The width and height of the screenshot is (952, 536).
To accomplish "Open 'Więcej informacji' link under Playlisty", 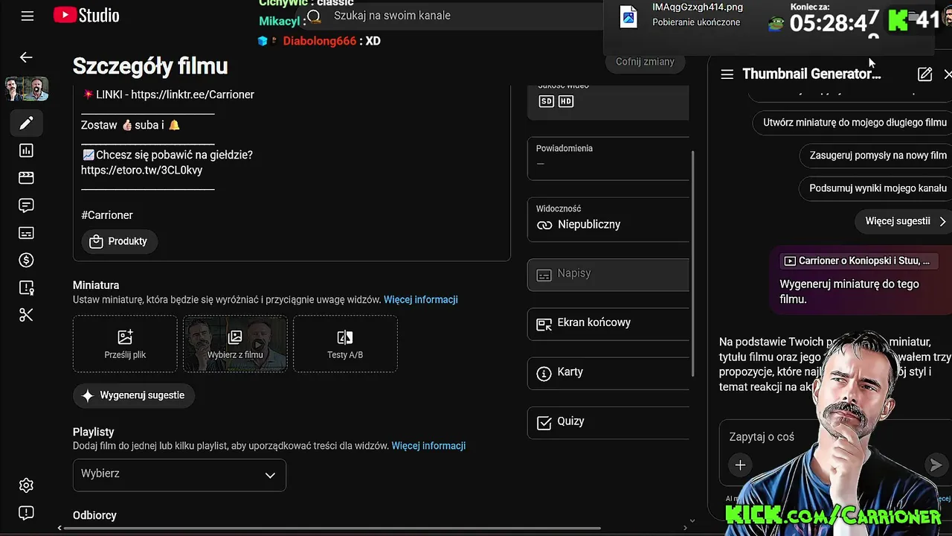I will click(x=428, y=446).
